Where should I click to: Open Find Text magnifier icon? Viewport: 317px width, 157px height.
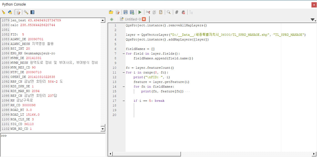click(x=168, y=12)
